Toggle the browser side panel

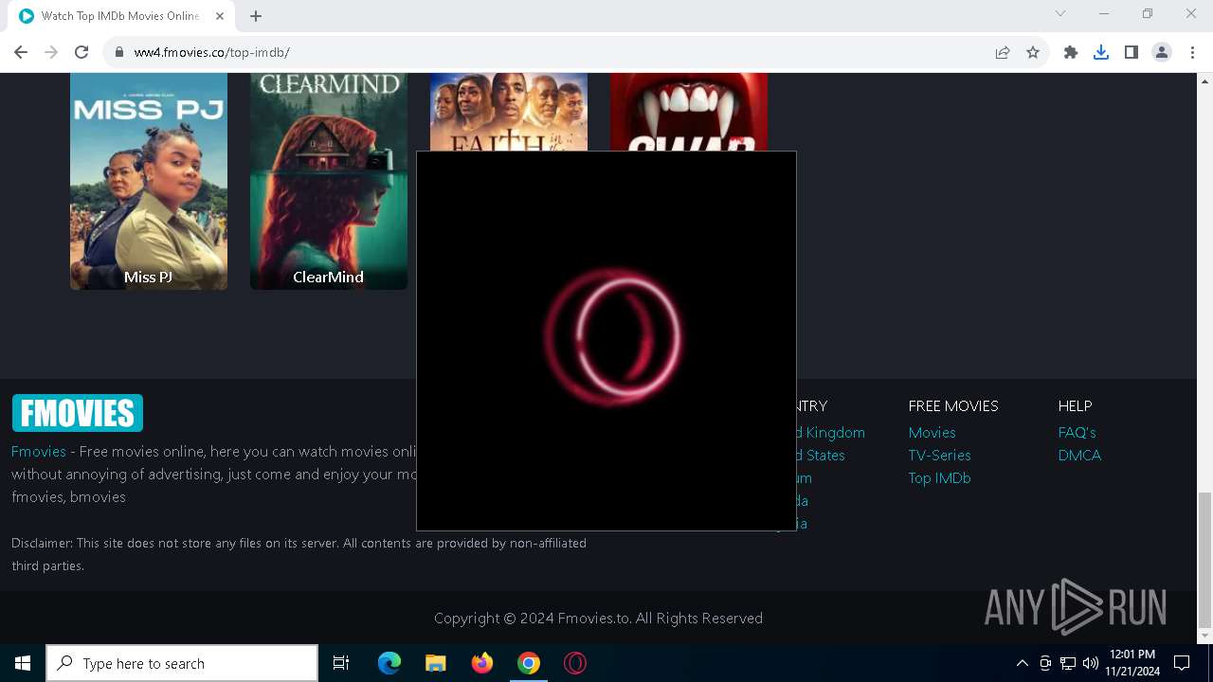coord(1132,52)
